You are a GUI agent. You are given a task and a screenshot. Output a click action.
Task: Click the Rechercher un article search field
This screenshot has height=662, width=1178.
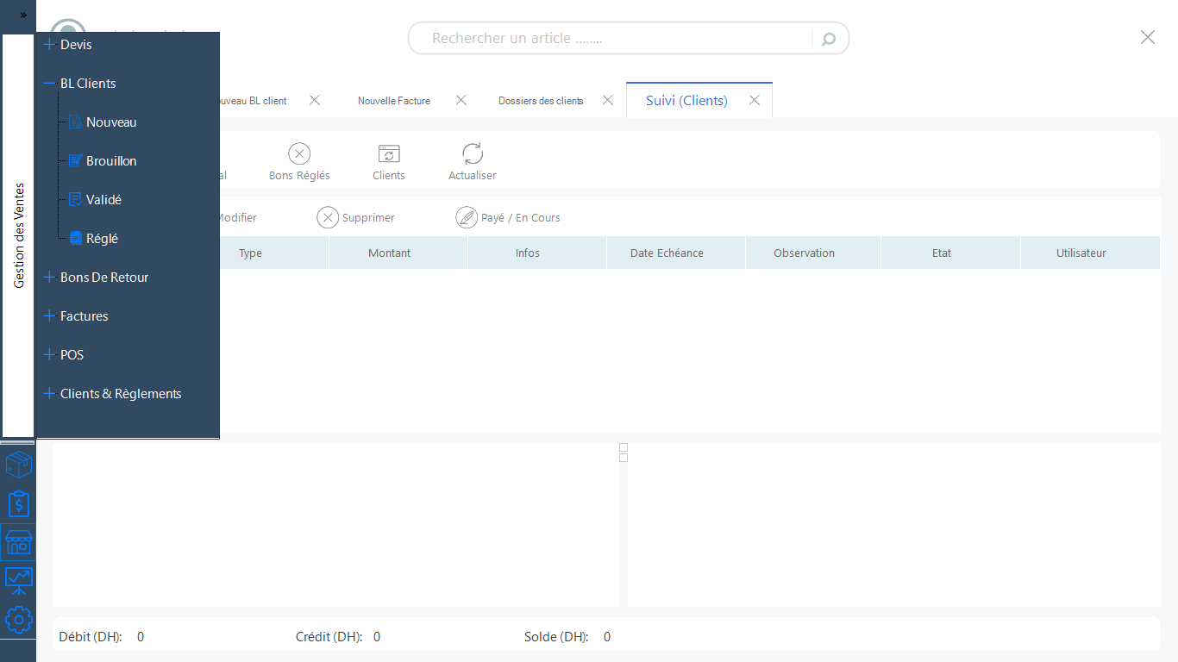612,39
